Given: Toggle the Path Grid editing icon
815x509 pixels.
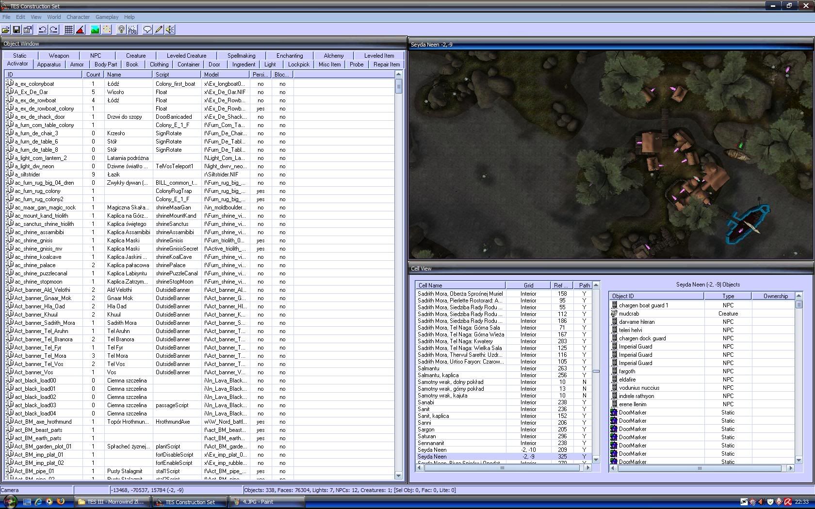Looking at the screenshot, I should tap(106, 30).
